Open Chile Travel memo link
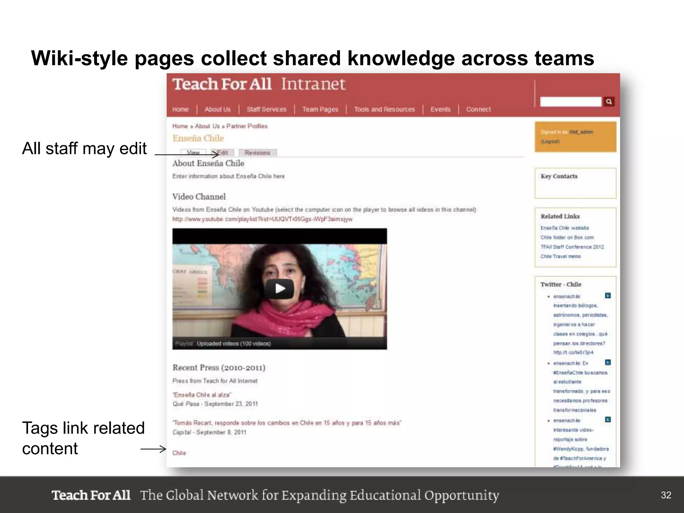The image size is (684, 513). [x=561, y=256]
